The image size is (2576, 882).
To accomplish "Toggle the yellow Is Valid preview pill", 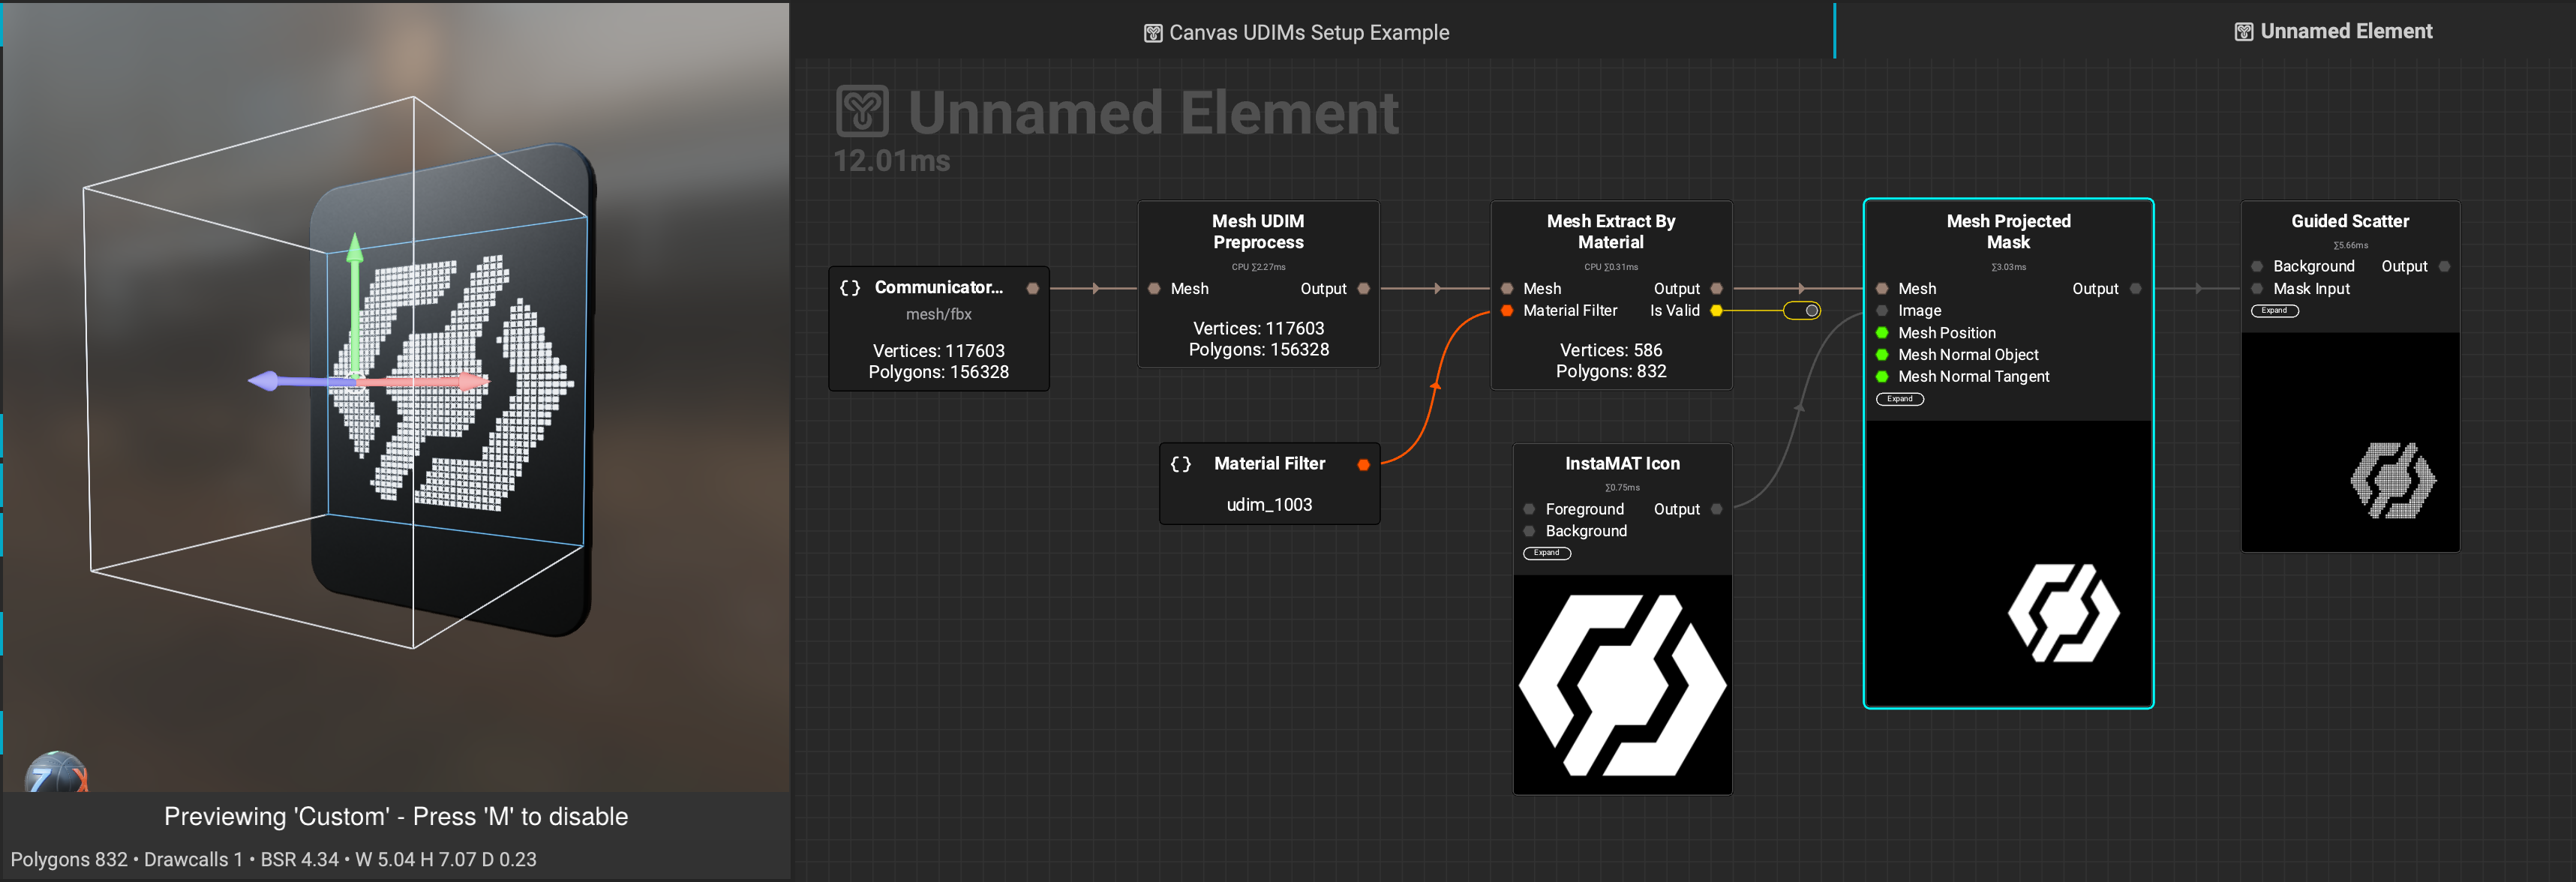I will [x=1802, y=311].
